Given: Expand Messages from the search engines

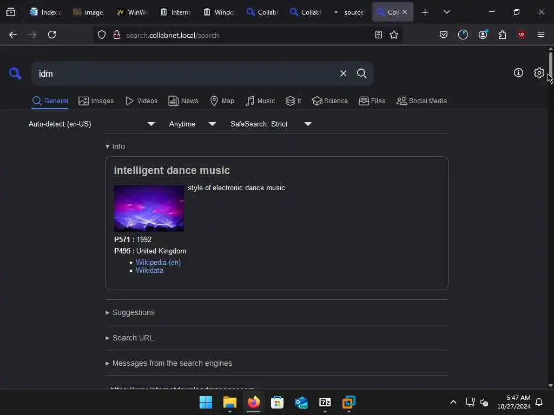Looking at the screenshot, I should 169,363.
